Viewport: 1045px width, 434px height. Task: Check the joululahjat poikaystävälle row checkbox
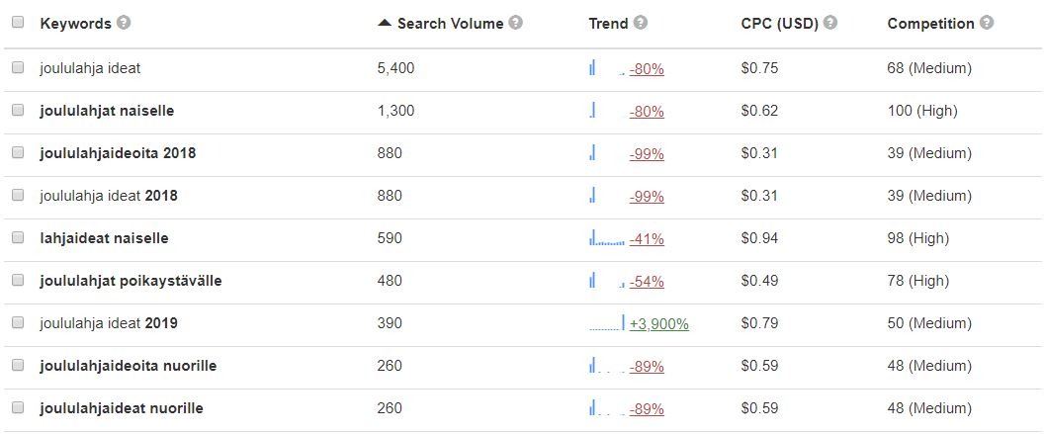[x=18, y=280]
